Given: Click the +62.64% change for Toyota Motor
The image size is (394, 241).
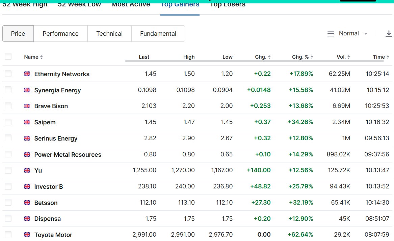Looking at the screenshot, I should pyautogui.click(x=300, y=235).
